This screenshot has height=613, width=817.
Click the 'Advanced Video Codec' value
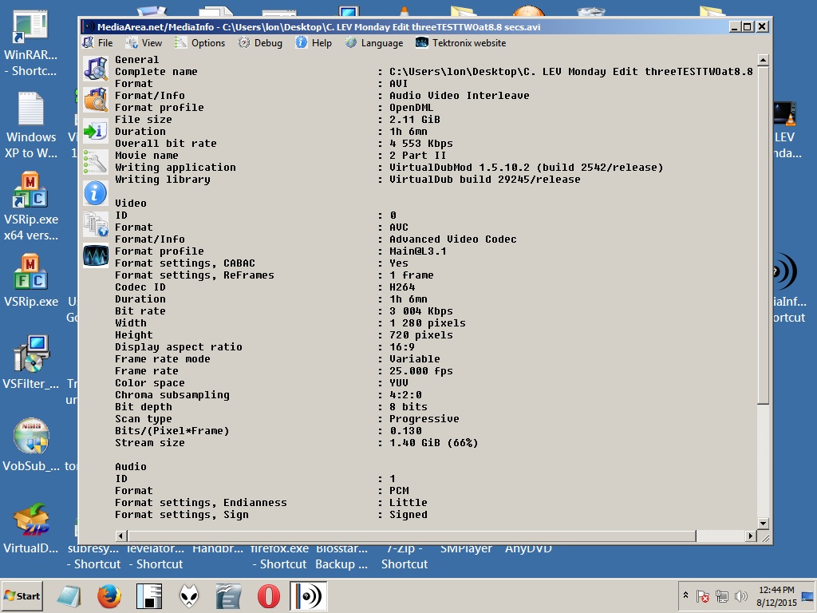453,239
